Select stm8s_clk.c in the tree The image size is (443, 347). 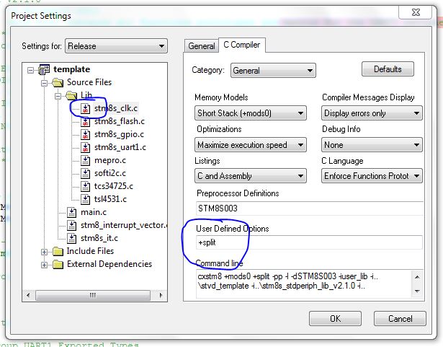pos(116,108)
